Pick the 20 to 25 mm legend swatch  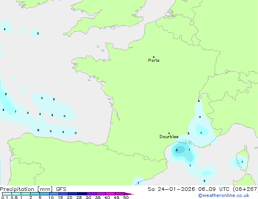tap(73, 194)
